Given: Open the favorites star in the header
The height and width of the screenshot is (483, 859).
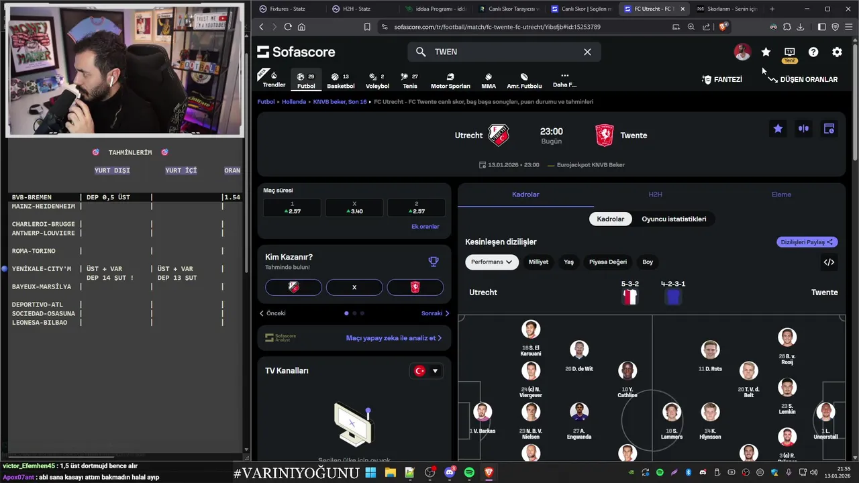Looking at the screenshot, I should coord(766,52).
